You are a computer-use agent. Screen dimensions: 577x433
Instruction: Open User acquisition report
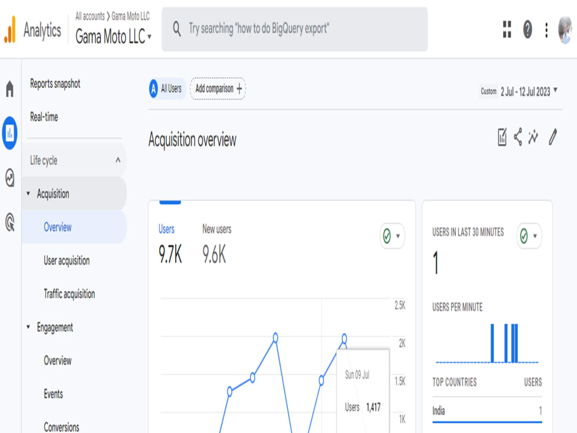click(66, 260)
